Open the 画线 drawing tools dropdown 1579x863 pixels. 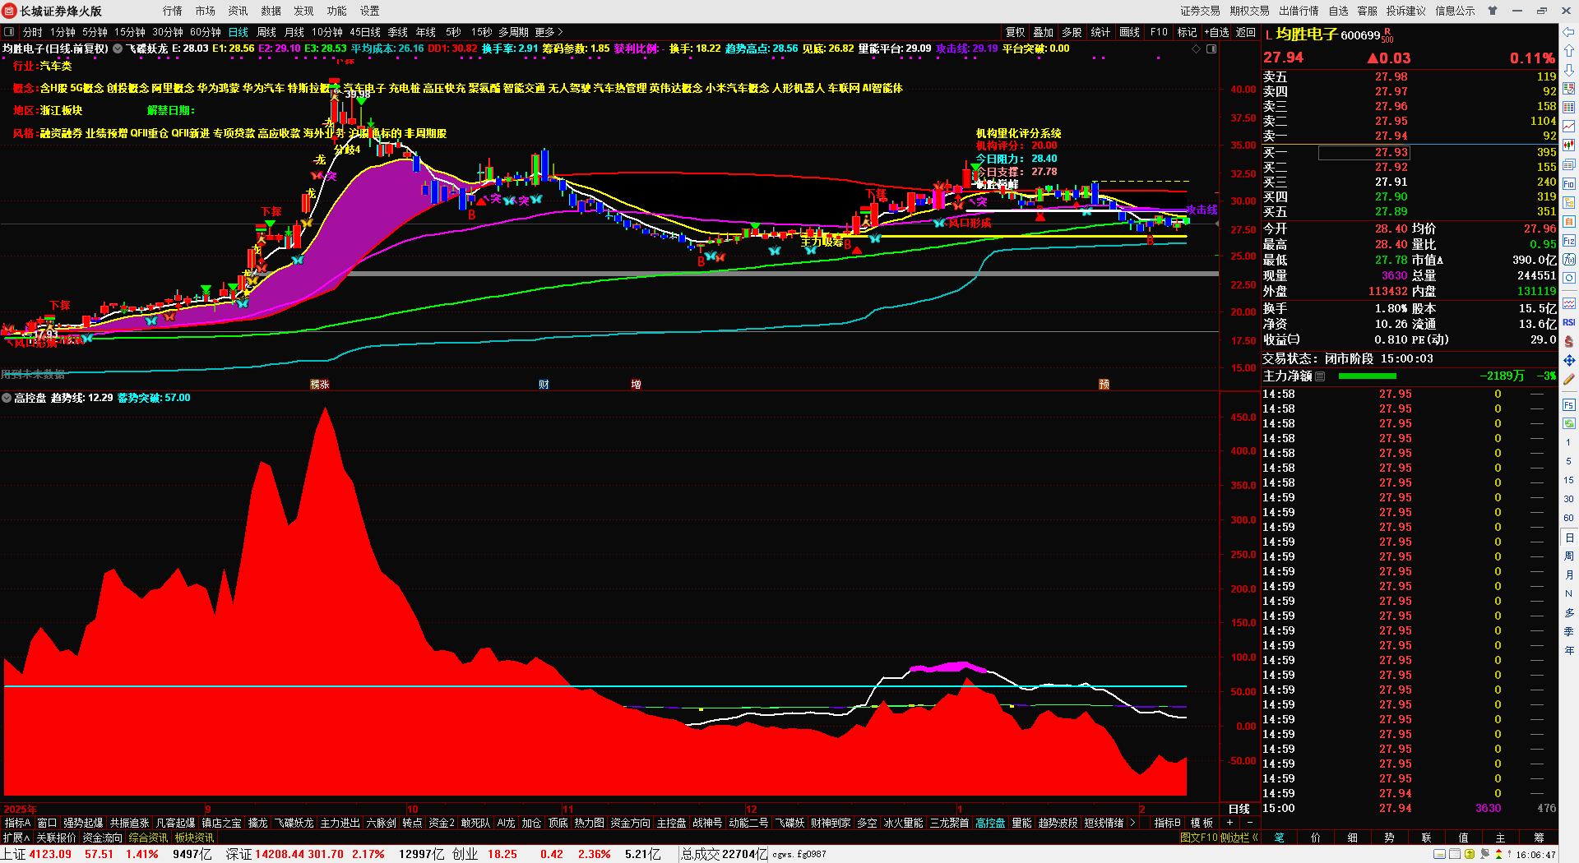pos(1130,32)
